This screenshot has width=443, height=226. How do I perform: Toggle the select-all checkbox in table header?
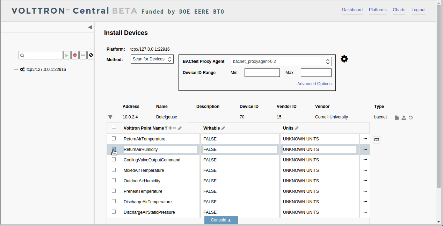coord(114,127)
